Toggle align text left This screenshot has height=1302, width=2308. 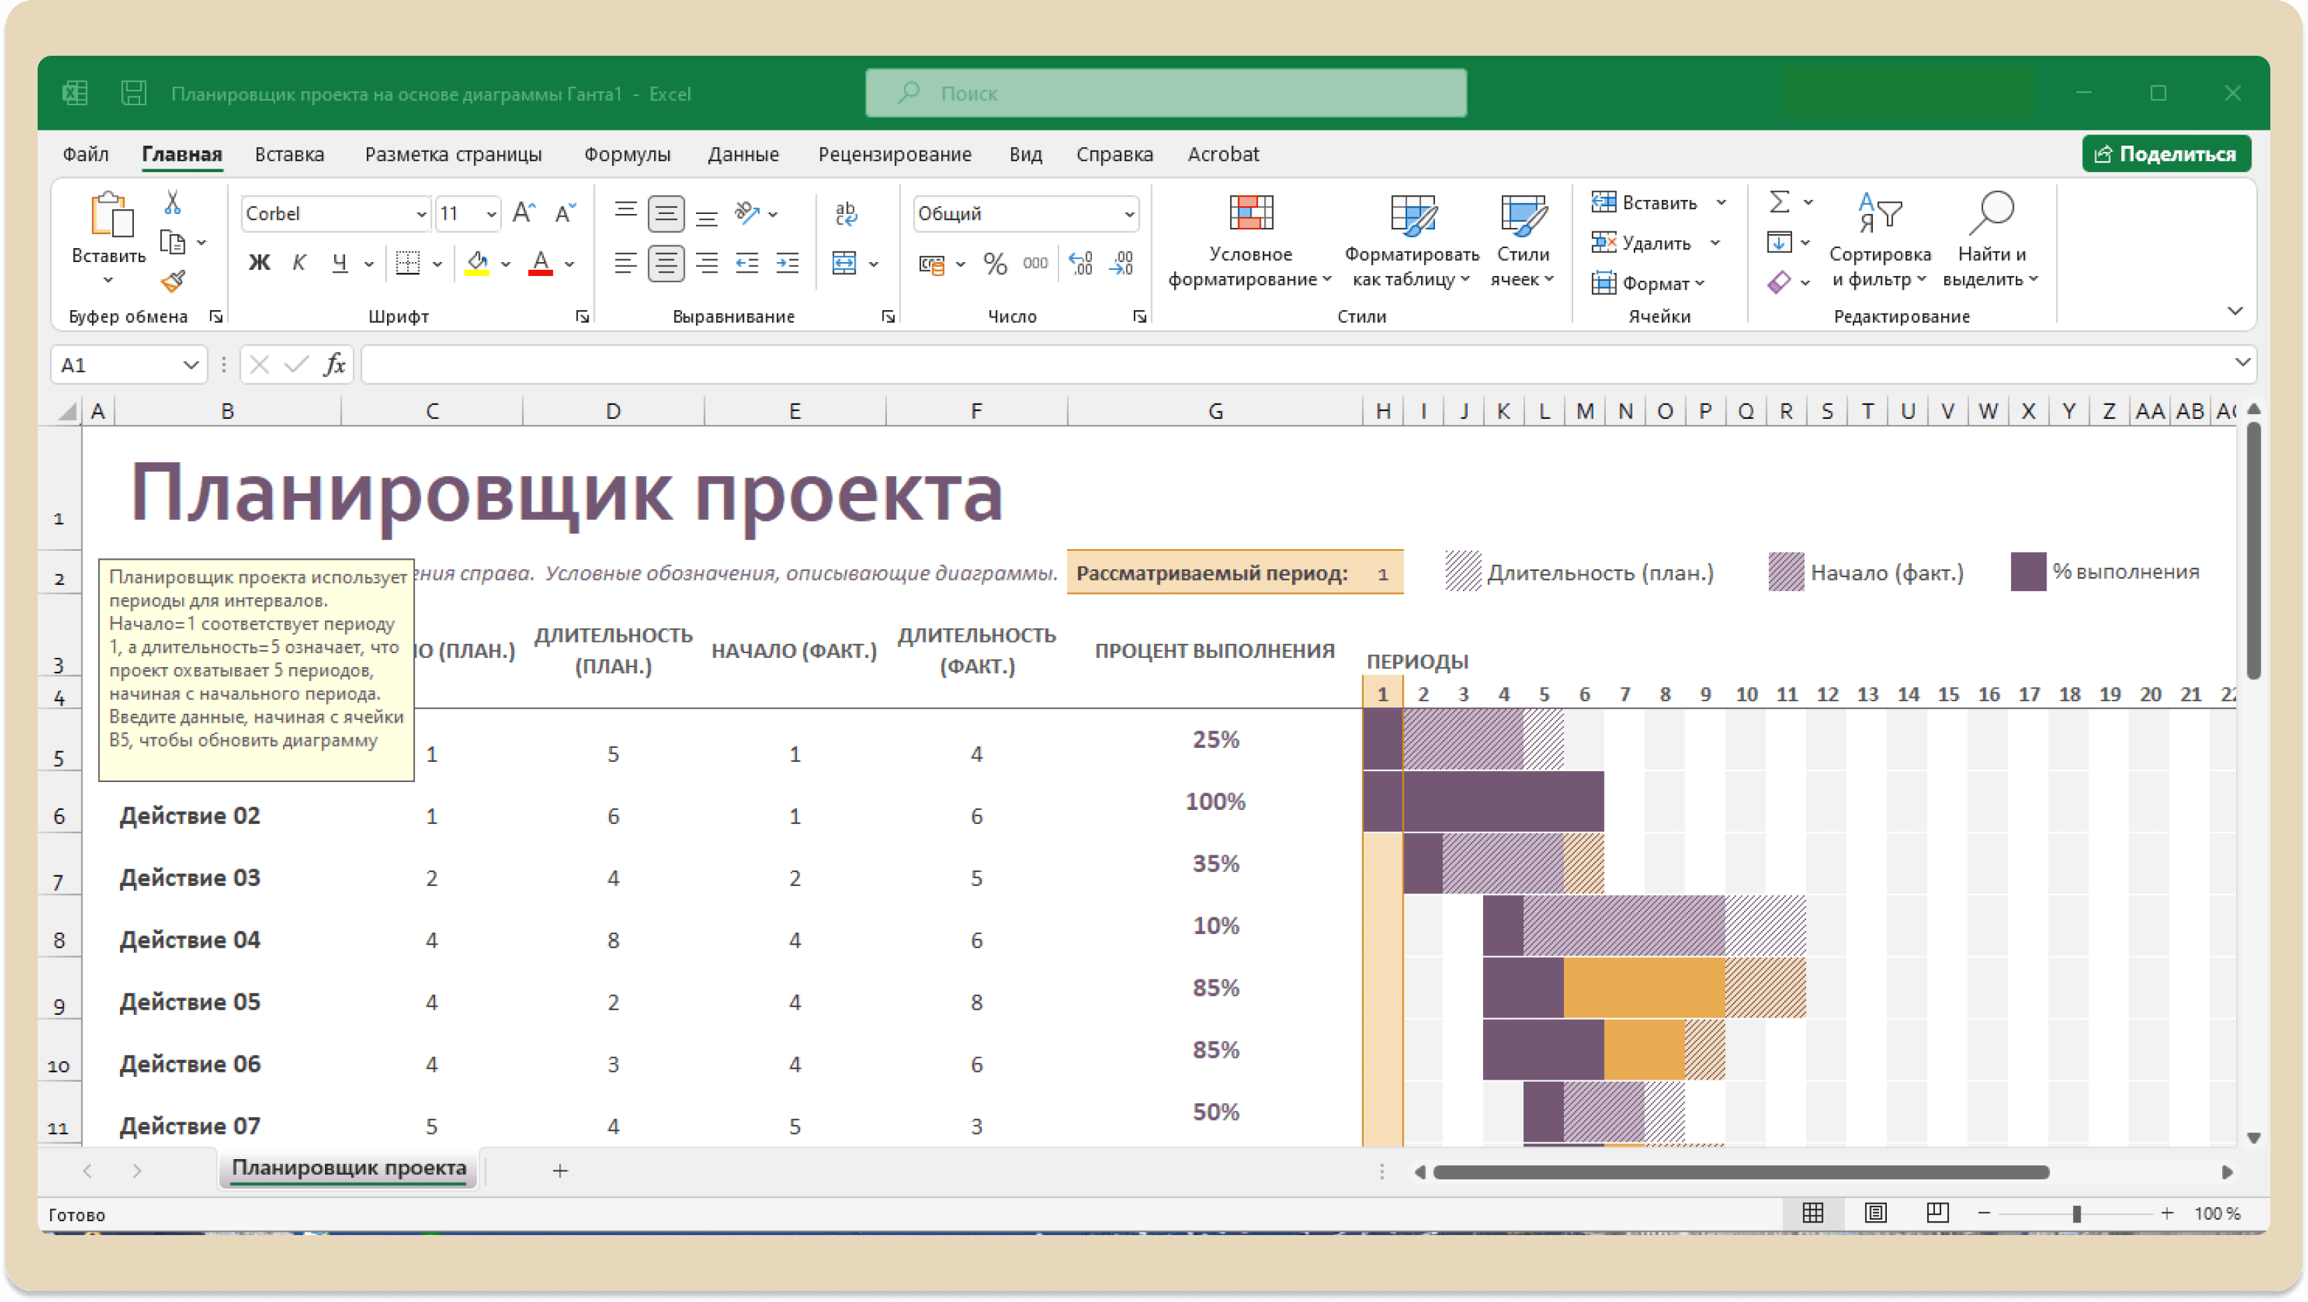coord(625,263)
